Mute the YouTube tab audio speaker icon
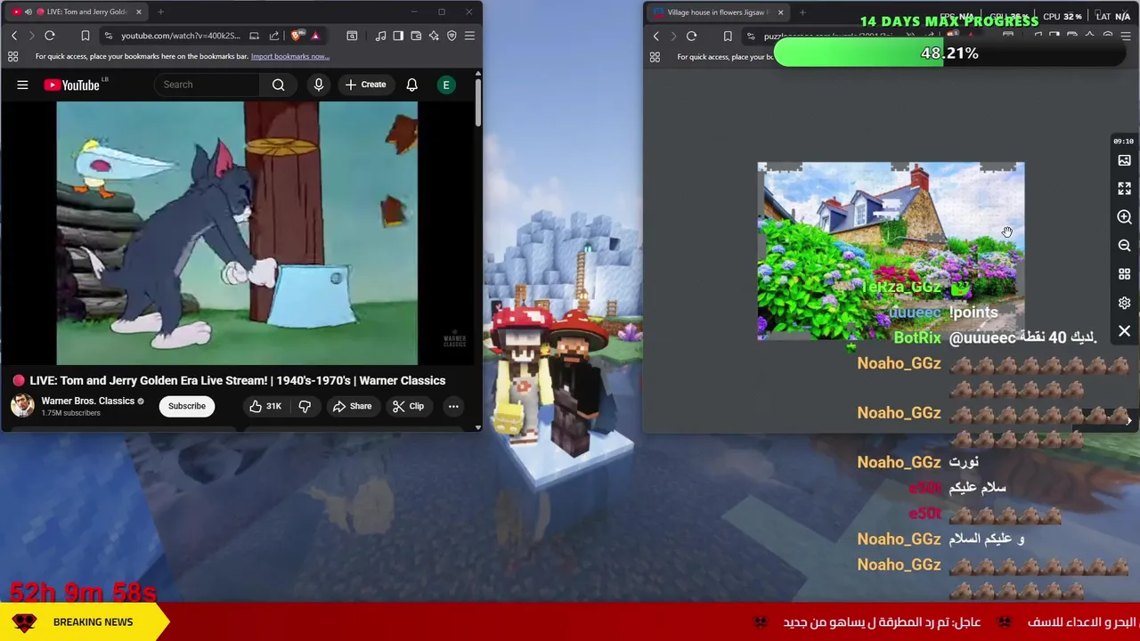The width and height of the screenshot is (1140, 641). click(x=28, y=12)
